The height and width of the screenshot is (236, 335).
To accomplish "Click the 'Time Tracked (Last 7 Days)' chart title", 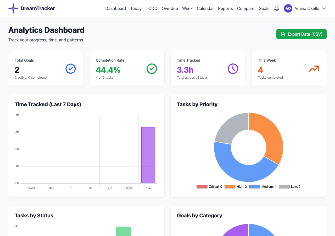I will (x=48, y=104).
